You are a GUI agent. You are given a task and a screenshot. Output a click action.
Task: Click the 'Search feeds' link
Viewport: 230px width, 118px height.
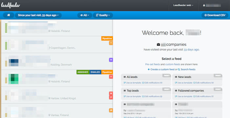tap(187, 69)
